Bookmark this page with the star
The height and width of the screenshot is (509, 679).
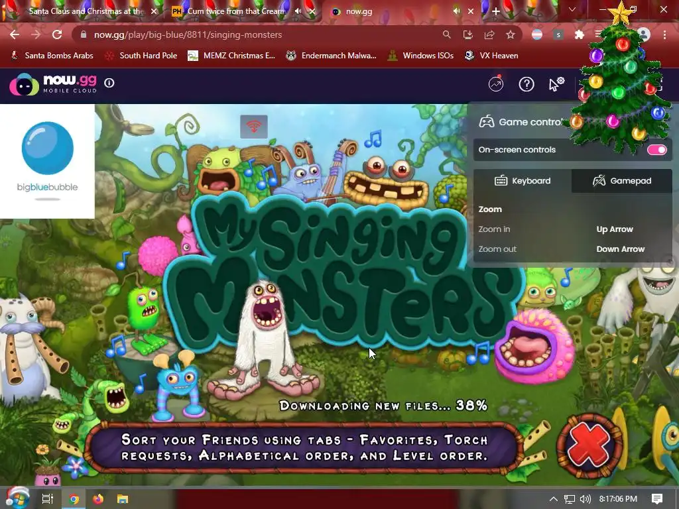click(x=511, y=34)
